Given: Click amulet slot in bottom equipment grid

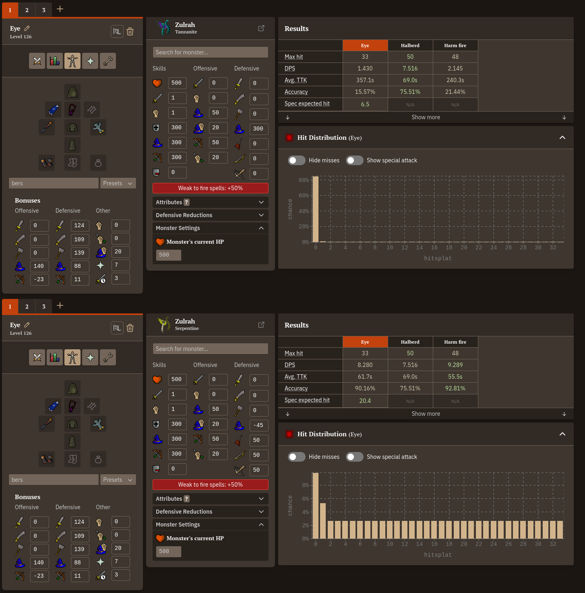Looking at the screenshot, I should coord(72,406).
